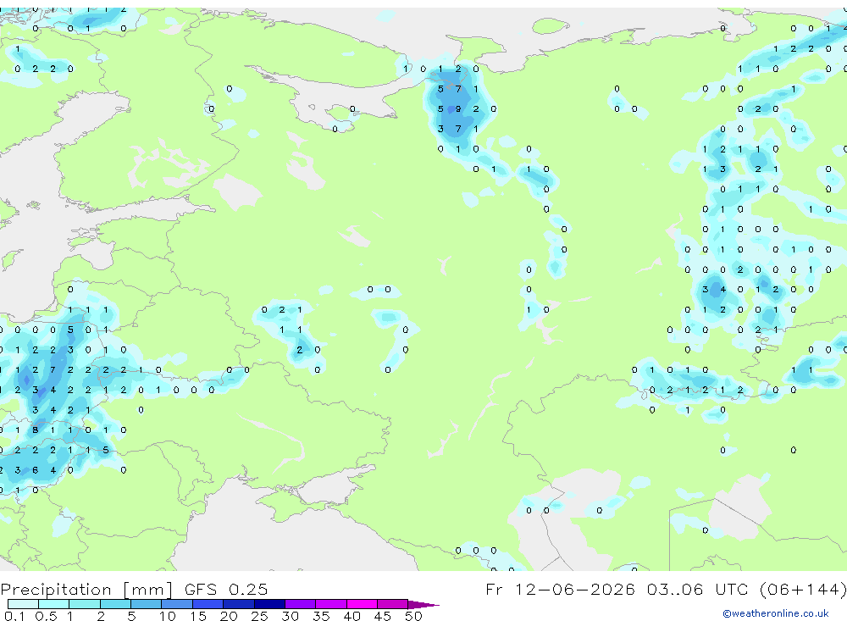The image size is (847, 621).
Task: Click the 5–10 mm blue legend swatch
Action: pos(146,604)
